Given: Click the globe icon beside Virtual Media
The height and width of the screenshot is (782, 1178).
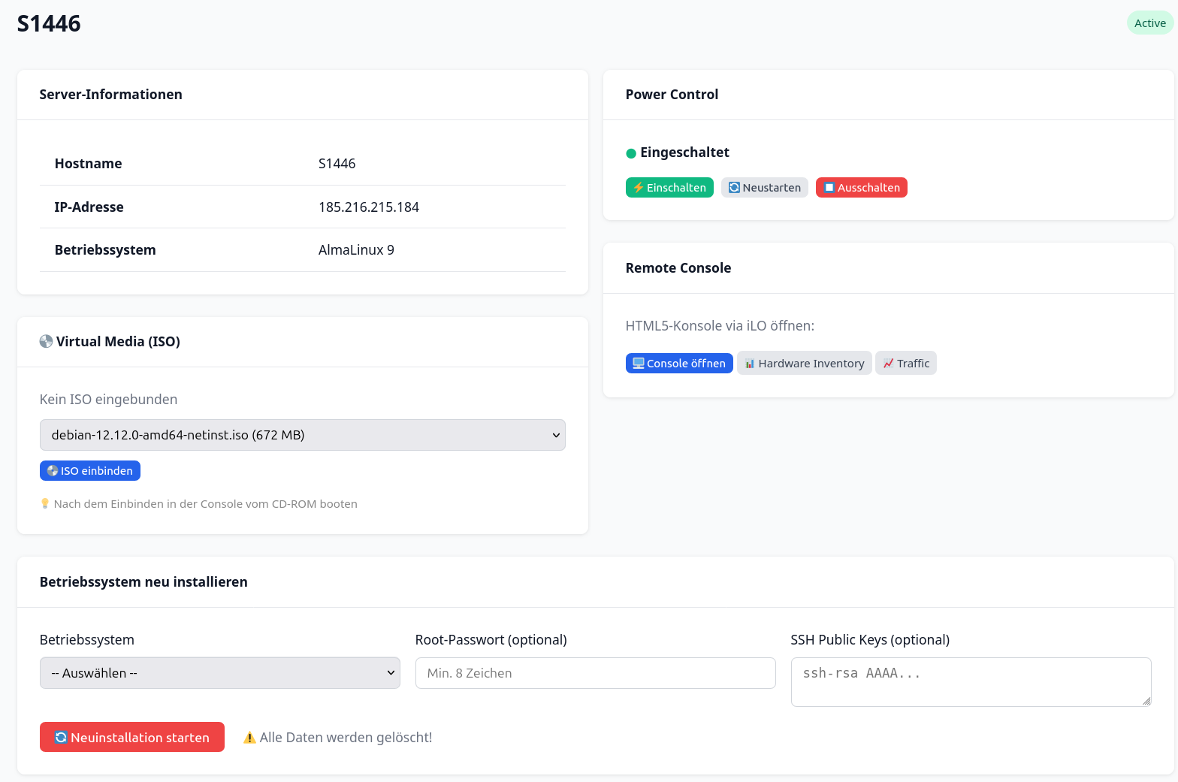Looking at the screenshot, I should point(46,342).
